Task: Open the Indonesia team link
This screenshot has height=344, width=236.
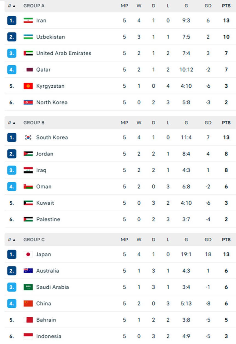Action: click(49, 336)
